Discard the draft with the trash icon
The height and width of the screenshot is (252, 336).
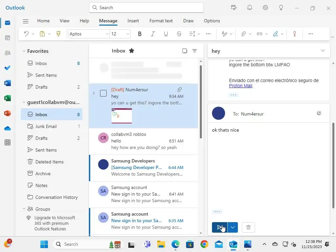[x=248, y=227]
